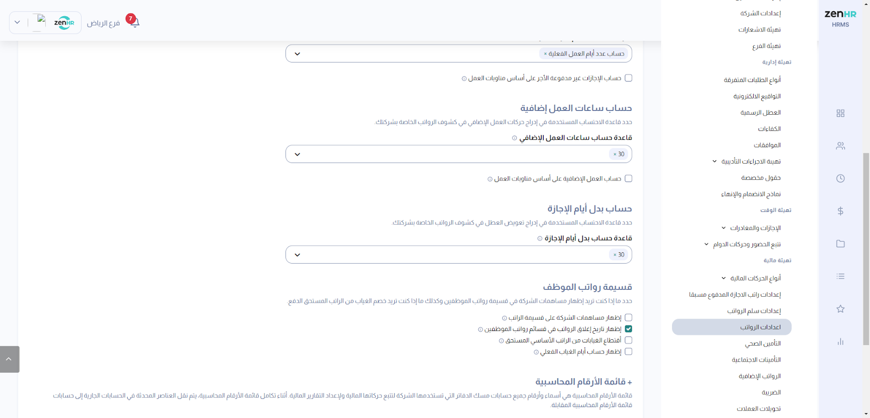Open the dashboard grid icon in sidebar
This screenshot has width=870, height=418.
(840, 113)
